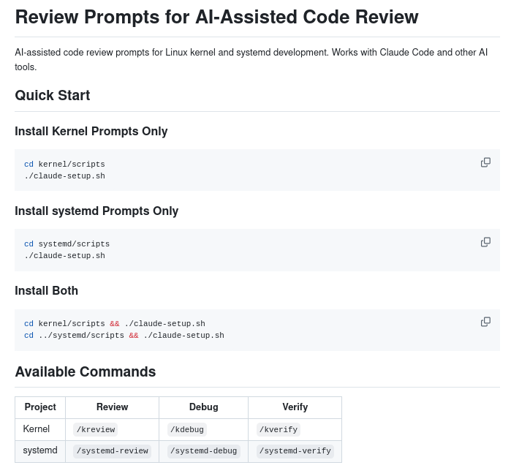
Task: Click the Review column header
Action: (x=112, y=407)
